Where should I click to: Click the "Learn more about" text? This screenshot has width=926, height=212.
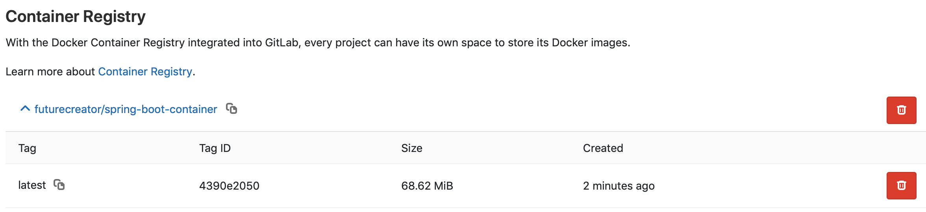click(x=50, y=71)
